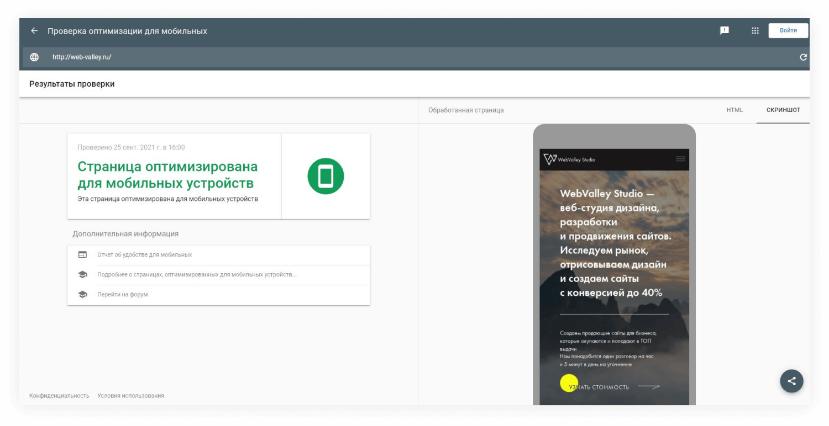Click the Результаты проверки heading
Screen dimensions: 829x426
(x=72, y=84)
